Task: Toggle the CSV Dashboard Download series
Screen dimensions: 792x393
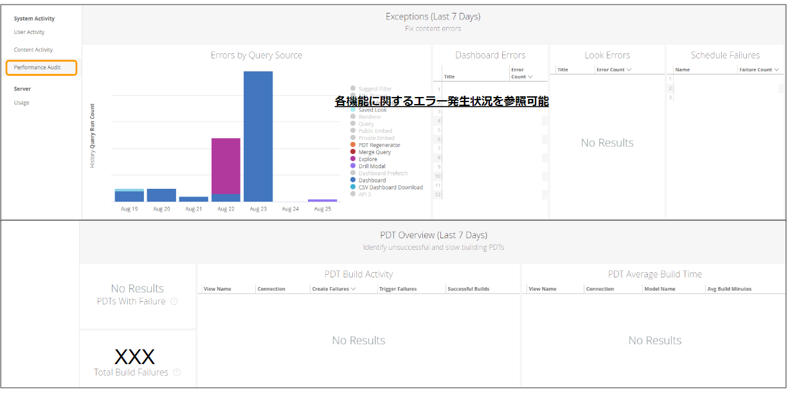Action: click(x=352, y=188)
